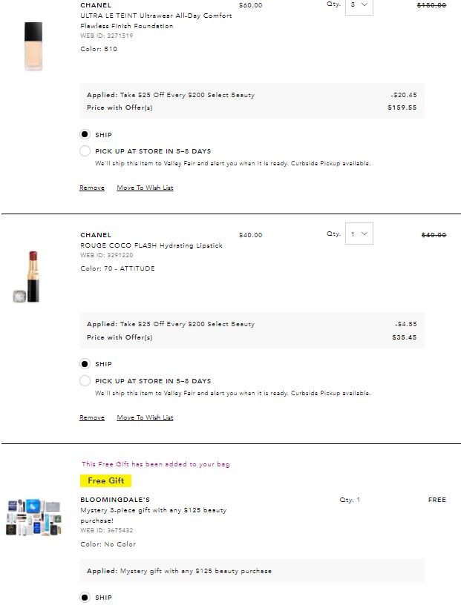Viewport: 461px width, 605px height.
Task: Move the foundation to Wish List
Action: coord(145,188)
